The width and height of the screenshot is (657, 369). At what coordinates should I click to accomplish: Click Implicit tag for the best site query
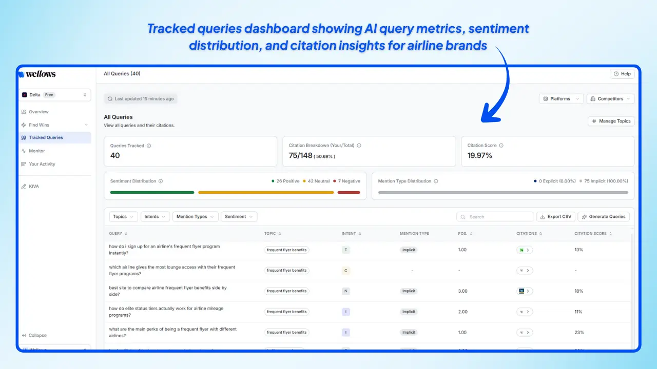point(409,291)
